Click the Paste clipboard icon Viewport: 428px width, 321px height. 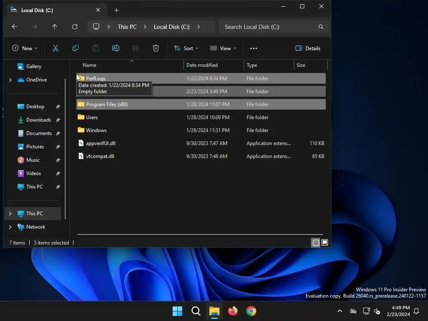96,48
